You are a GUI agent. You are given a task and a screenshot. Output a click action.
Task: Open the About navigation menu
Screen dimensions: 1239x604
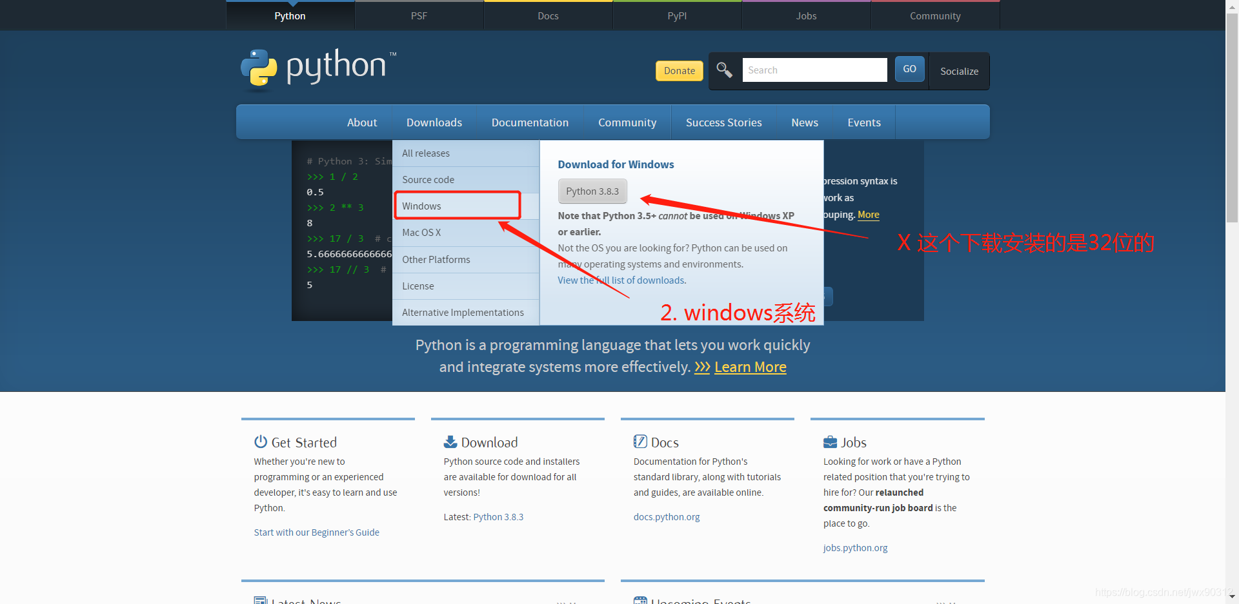click(x=362, y=122)
